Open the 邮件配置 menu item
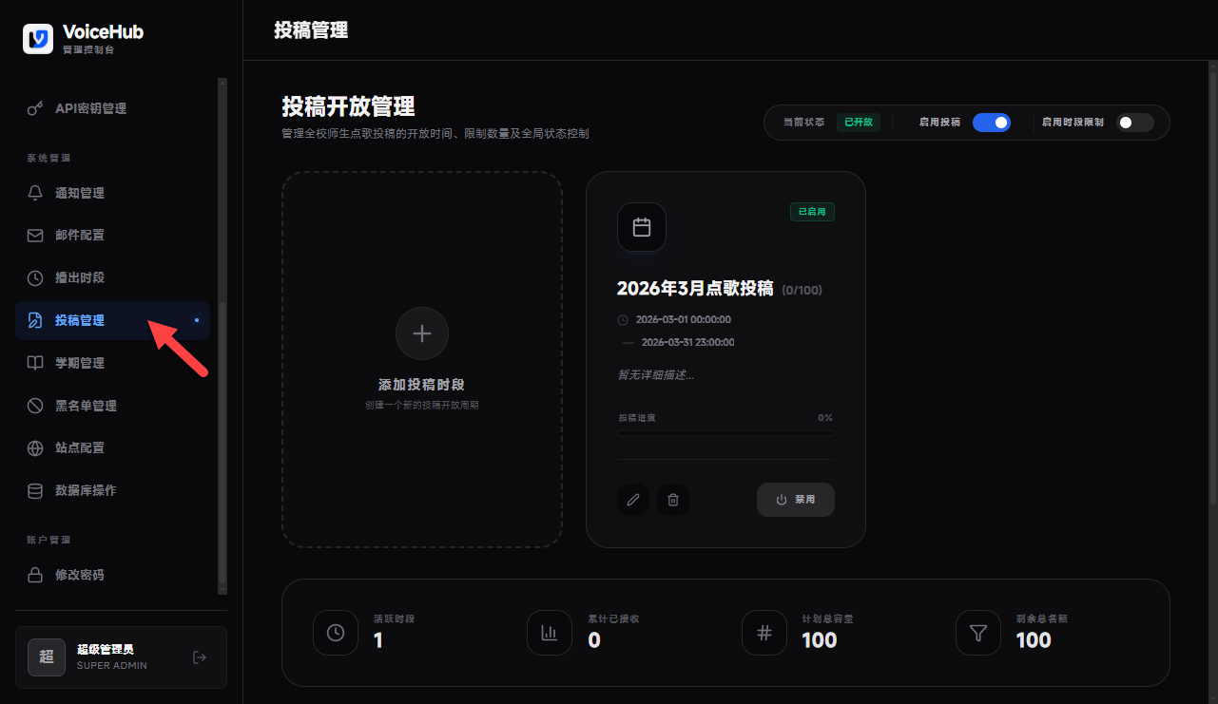Screen dimensions: 1218x704 click(x=112, y=236)
